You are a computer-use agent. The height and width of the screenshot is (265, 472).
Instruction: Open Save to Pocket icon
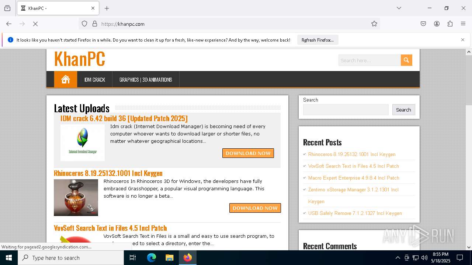click(423, 24)
